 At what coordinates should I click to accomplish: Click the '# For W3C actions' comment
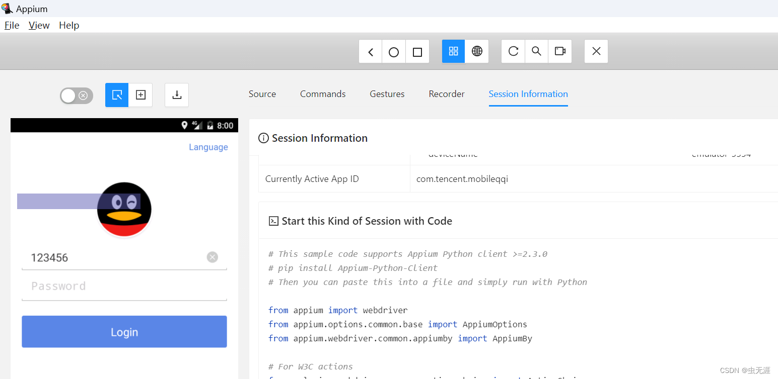click(x=311, y=366)
